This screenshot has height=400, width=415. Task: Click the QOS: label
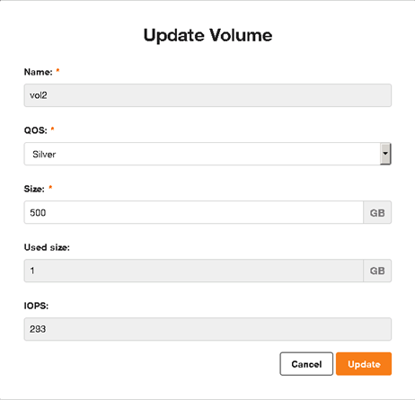[x=36, y=130]
